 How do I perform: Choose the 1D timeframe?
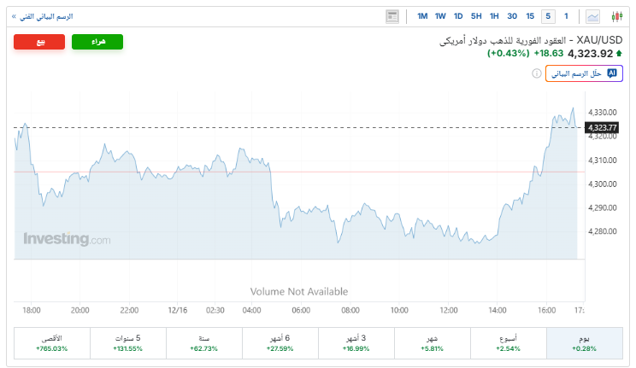[458, 16]
